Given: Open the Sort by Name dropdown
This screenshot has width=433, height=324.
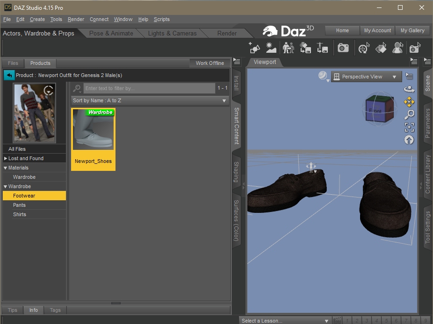Looking at the screenshot, I should coord(150,101).
